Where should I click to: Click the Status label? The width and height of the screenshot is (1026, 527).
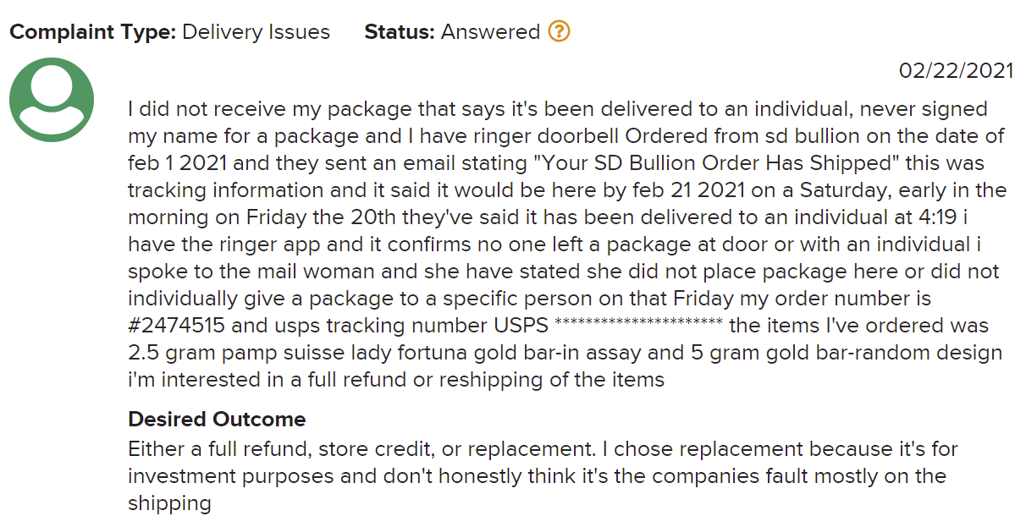point(400,32)
